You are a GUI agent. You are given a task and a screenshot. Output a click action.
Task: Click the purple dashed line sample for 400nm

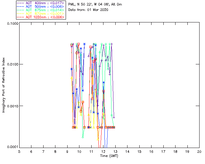(20, 3)
